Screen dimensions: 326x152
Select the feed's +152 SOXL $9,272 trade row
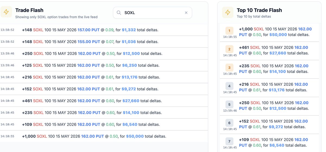(104, 89)
